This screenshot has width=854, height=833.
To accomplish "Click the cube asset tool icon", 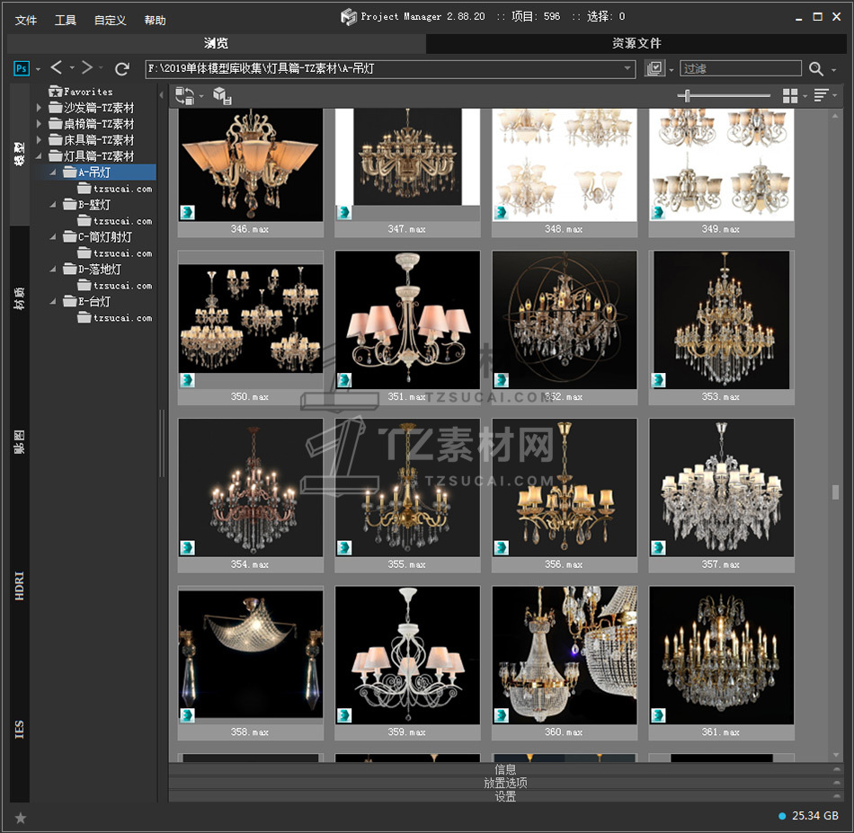I will pyautogui.click(x=222, y=95).
